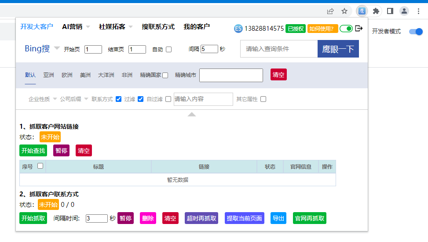This screenshot has width=428, height=242.
Task: Open the Eagle Eye extension icon in toolbar
Action: click(x=362, y=11)
